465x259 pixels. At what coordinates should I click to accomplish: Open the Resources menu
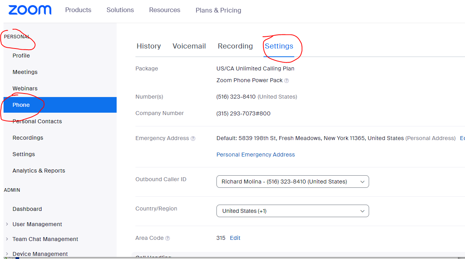pyautogui.click(x=164, y=10)
